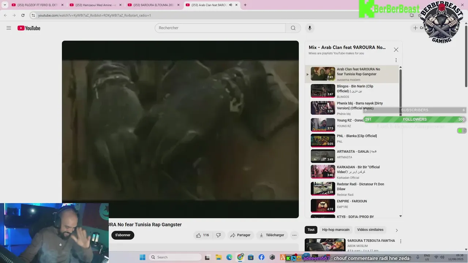Click the address bar URL

(94, 15)
